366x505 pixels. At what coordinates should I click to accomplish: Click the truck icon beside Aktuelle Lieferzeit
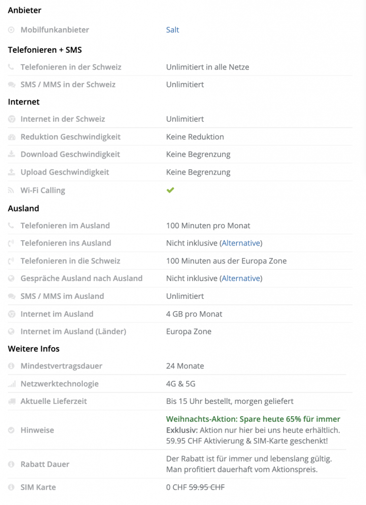pos(11,401)
